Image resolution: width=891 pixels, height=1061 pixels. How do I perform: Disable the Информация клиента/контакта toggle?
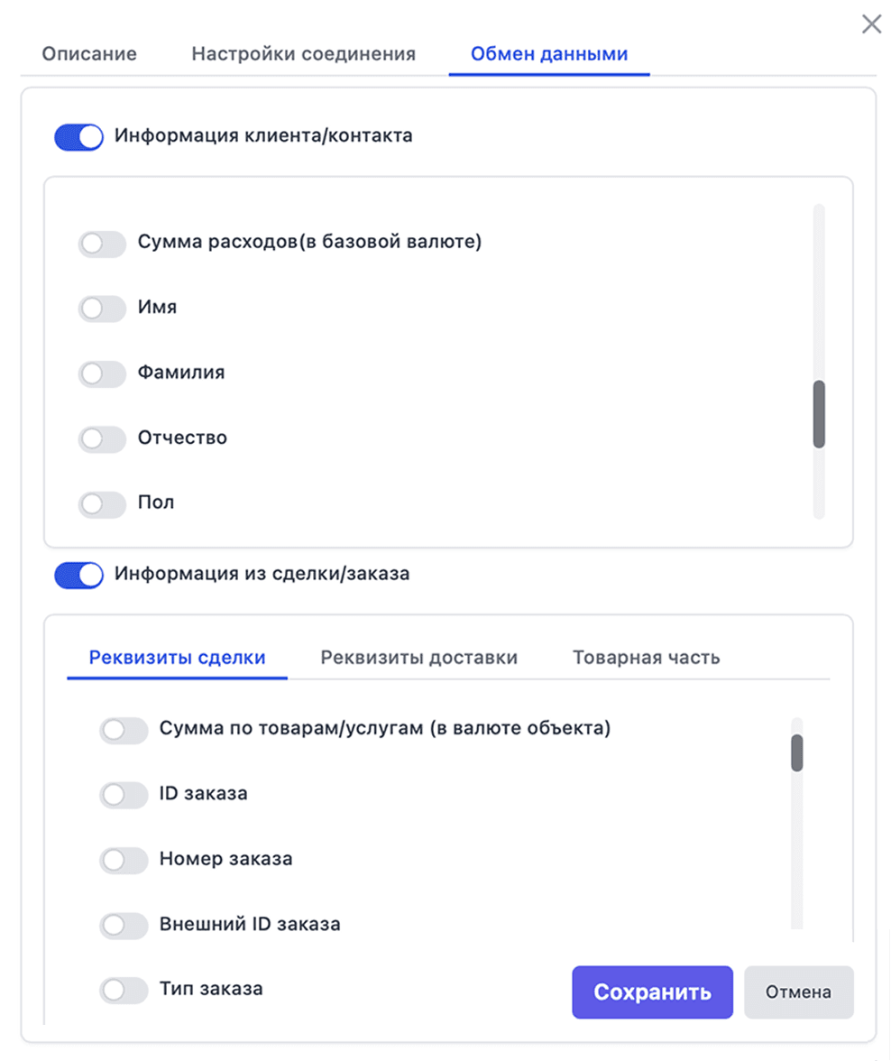click(78, 136)
